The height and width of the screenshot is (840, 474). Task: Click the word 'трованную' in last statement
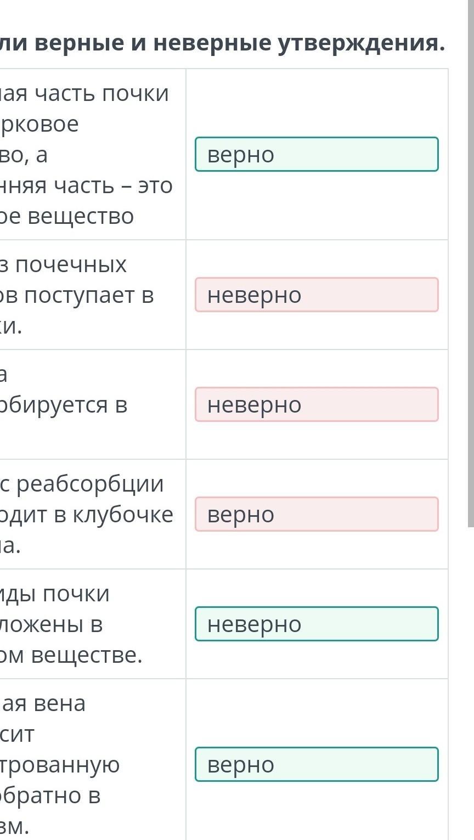pos(60,765)
